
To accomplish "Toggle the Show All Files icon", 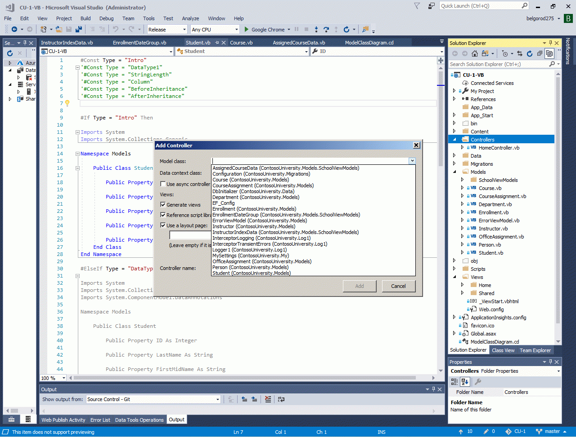I will [549, 53].
